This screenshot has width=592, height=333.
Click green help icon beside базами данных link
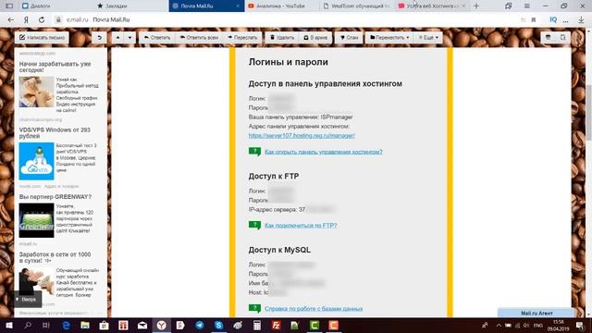[x=255, y=308]
